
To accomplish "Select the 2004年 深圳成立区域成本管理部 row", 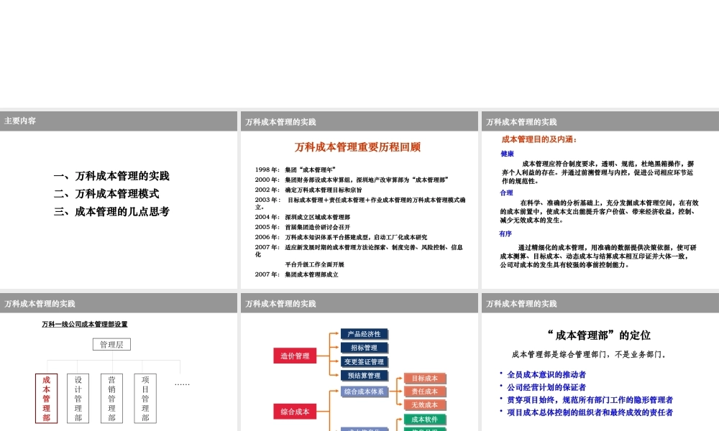I will 303,217.
